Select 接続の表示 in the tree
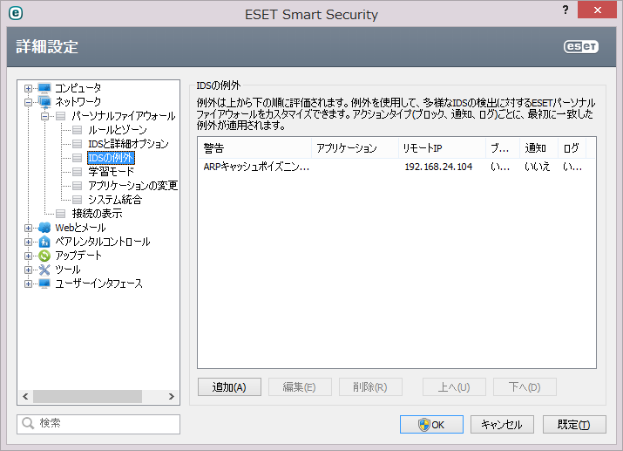Viewport: 623px width, 451px height. pos(97,214)
